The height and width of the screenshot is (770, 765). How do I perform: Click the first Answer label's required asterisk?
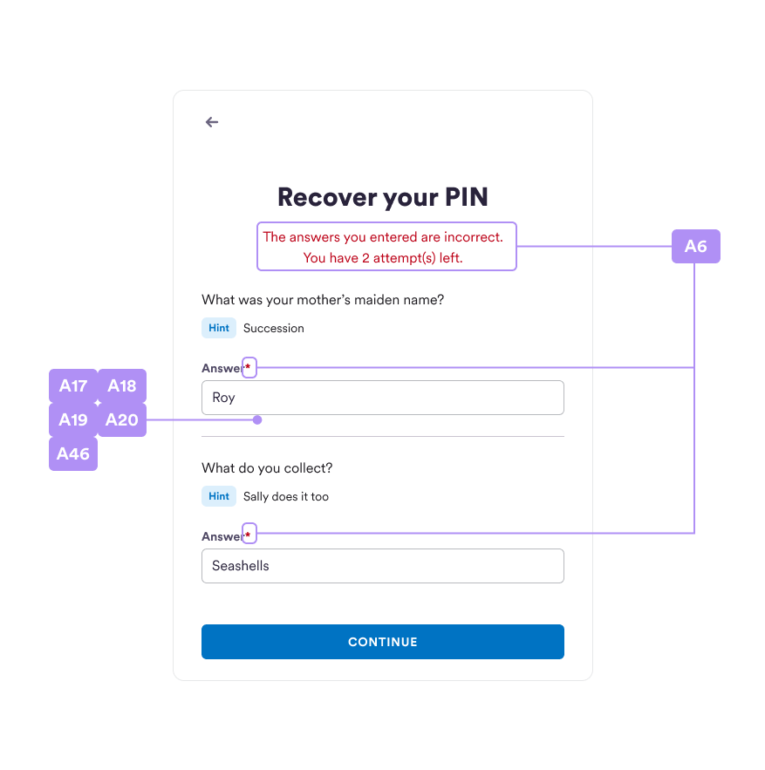[249, 367]
